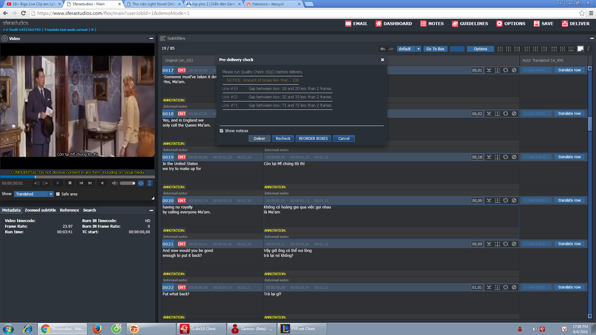596x335 pixels.
Task: Open the Dashboard home icon
Action: pos(379,24)
